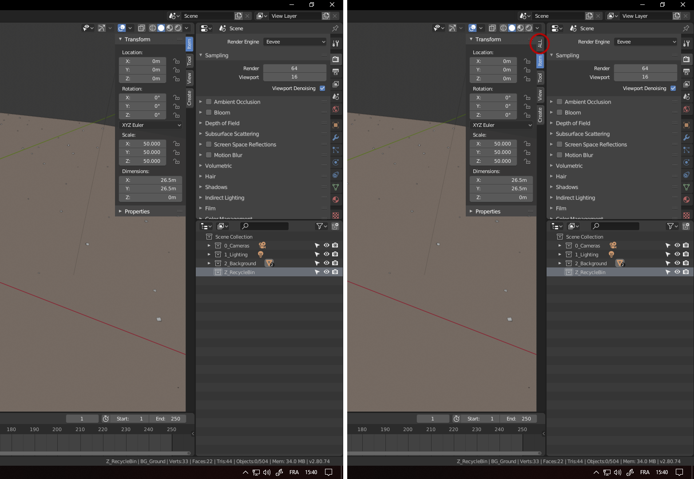Hide 0_Cameras collection in left outliner
The width and height of the screenshot is (694, 479).
[x=326, y=245]
